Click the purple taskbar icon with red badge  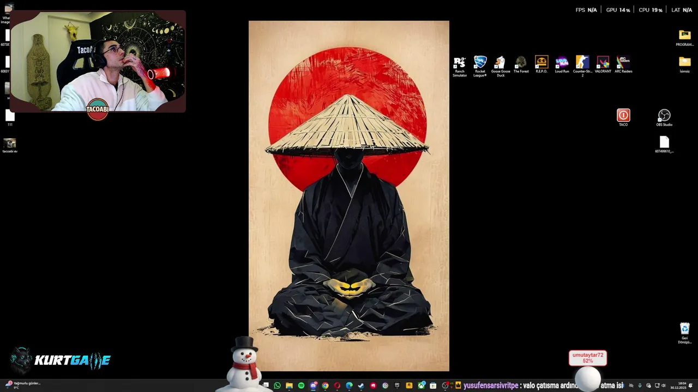click(314, 385)
